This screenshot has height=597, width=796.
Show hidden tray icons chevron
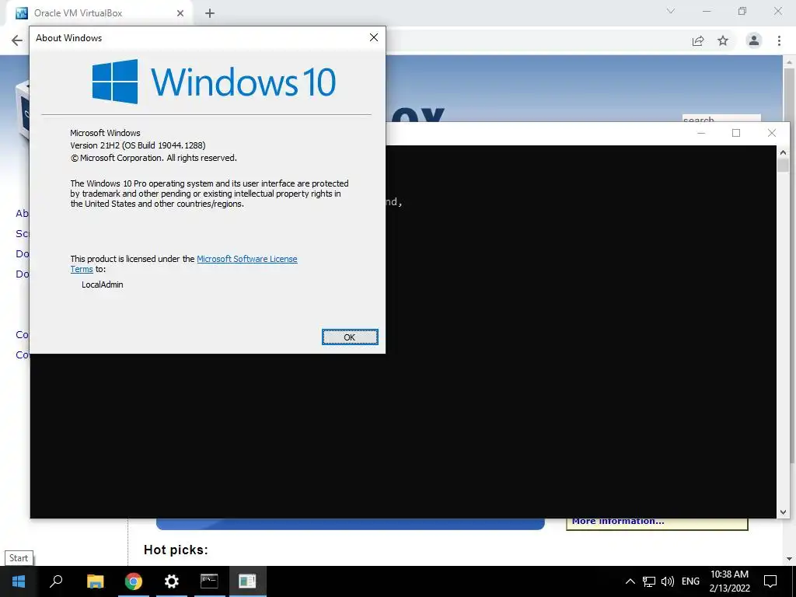coord(630,581)
